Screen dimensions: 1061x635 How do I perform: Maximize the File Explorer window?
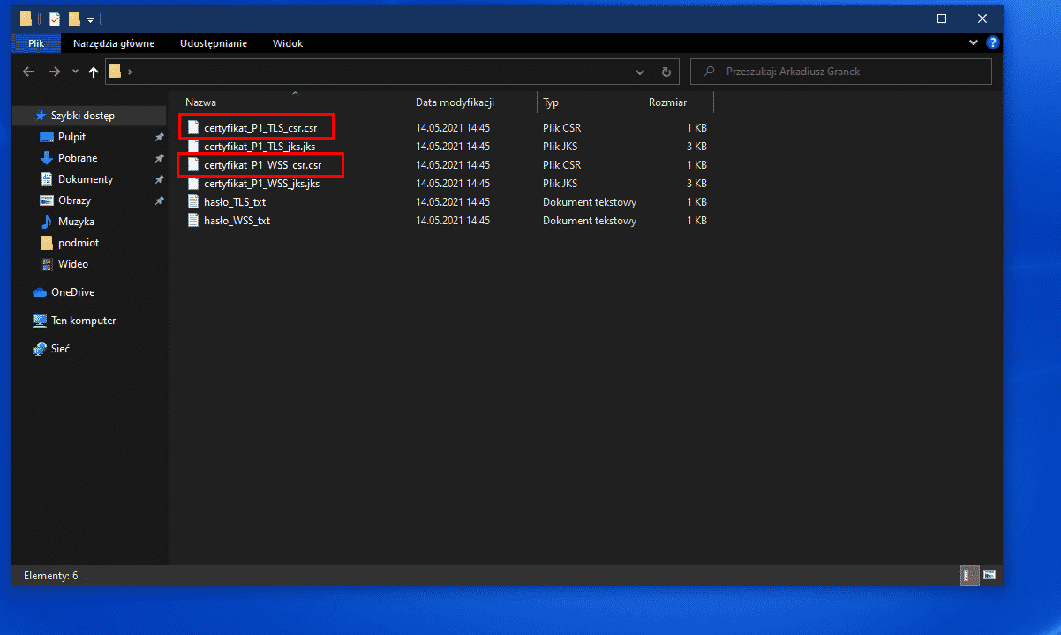coord(942,19)
